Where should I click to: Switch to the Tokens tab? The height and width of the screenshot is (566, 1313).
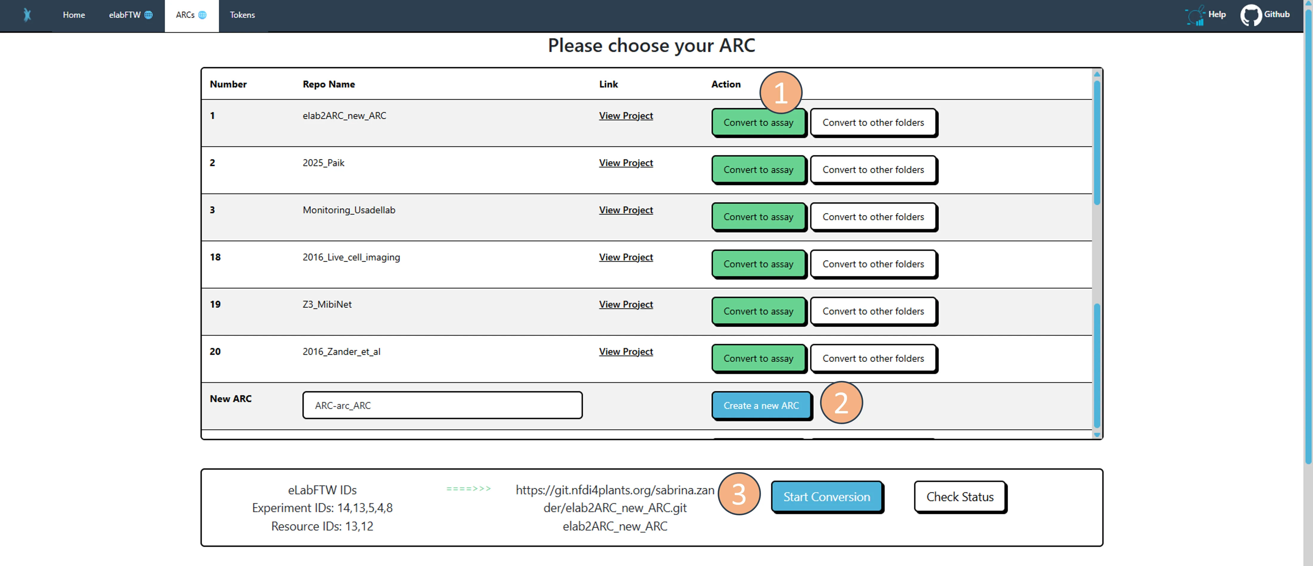(x=242, y=15)
